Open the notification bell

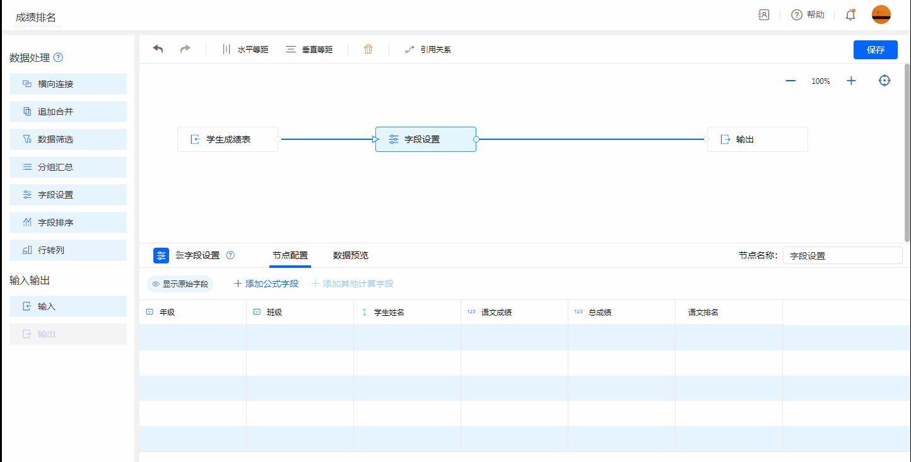click(850, 14)
